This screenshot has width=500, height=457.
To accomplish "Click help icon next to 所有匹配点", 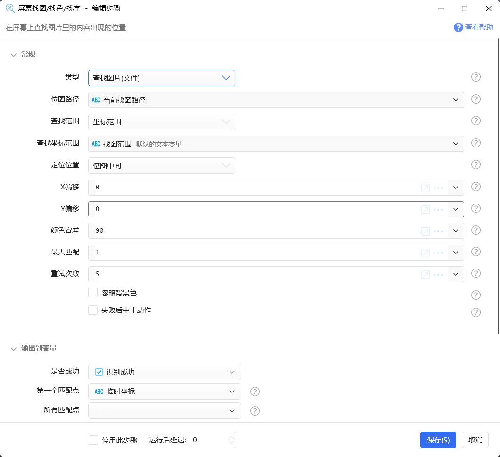I will (255, 411).
